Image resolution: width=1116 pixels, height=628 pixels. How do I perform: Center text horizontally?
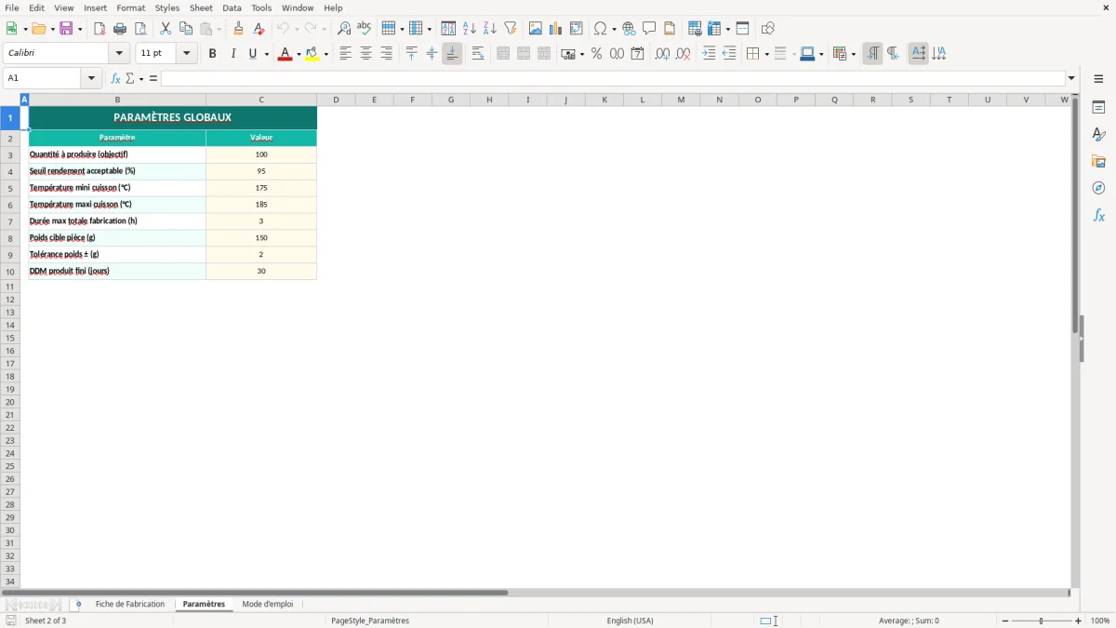click(x=366, y=54)
